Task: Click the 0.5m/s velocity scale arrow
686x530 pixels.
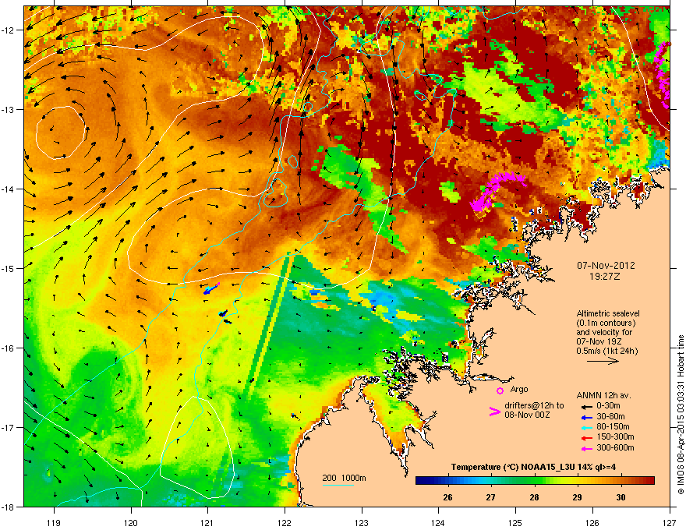Action: click(x=603, y=361)
